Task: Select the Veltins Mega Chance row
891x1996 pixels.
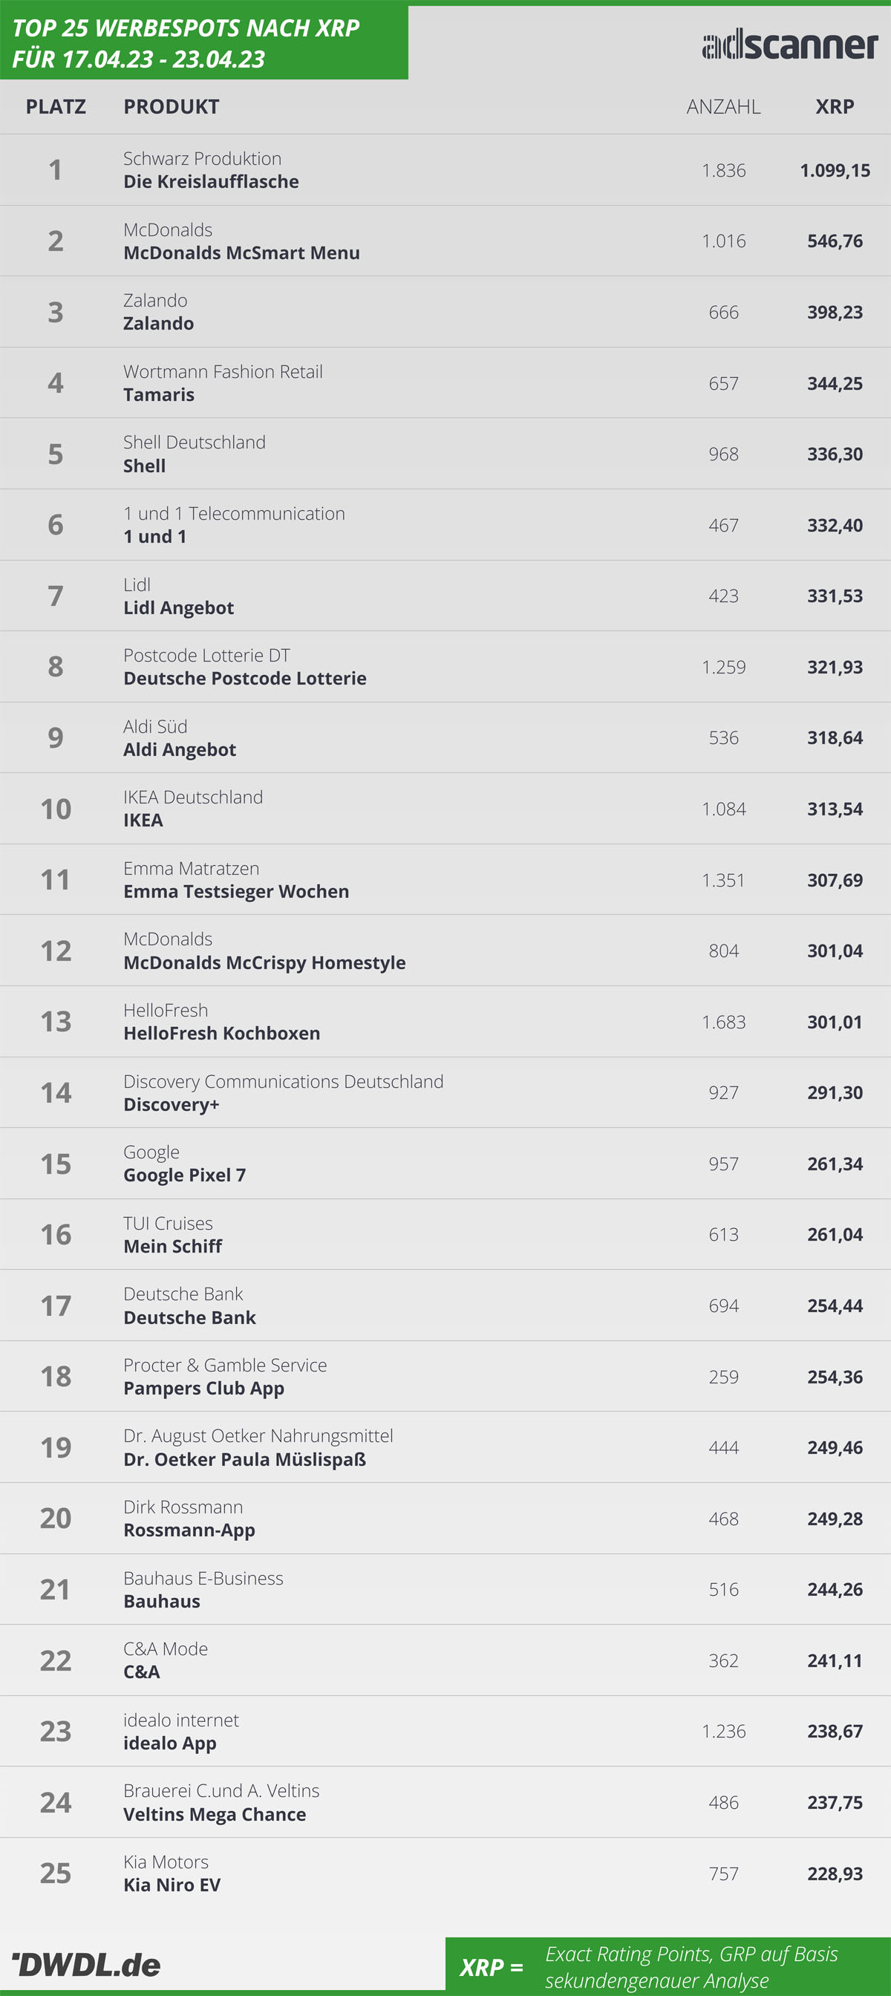Action: (446, 1802)
